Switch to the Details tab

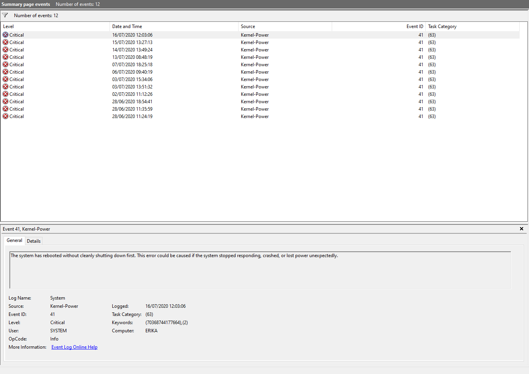pos(34,241)
